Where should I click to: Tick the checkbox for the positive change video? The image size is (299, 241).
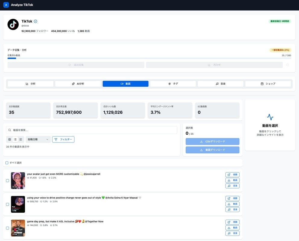coord(8,205)
